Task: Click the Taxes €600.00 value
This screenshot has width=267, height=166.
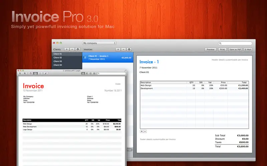Action: click(244, 142)
